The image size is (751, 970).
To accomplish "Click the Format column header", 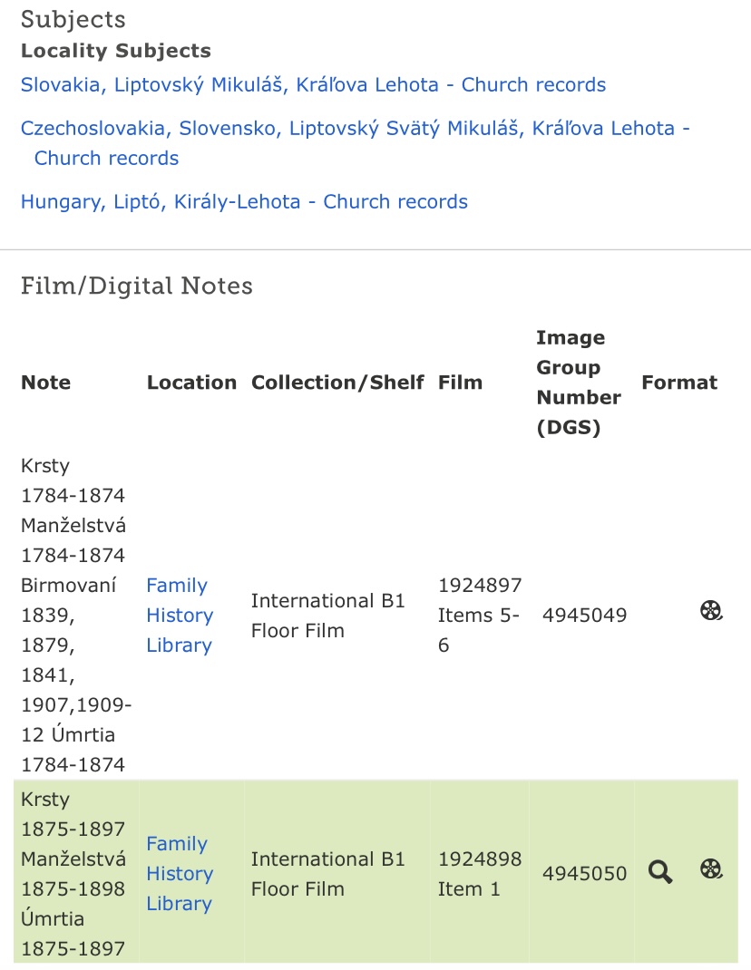I will coord(679,383).
